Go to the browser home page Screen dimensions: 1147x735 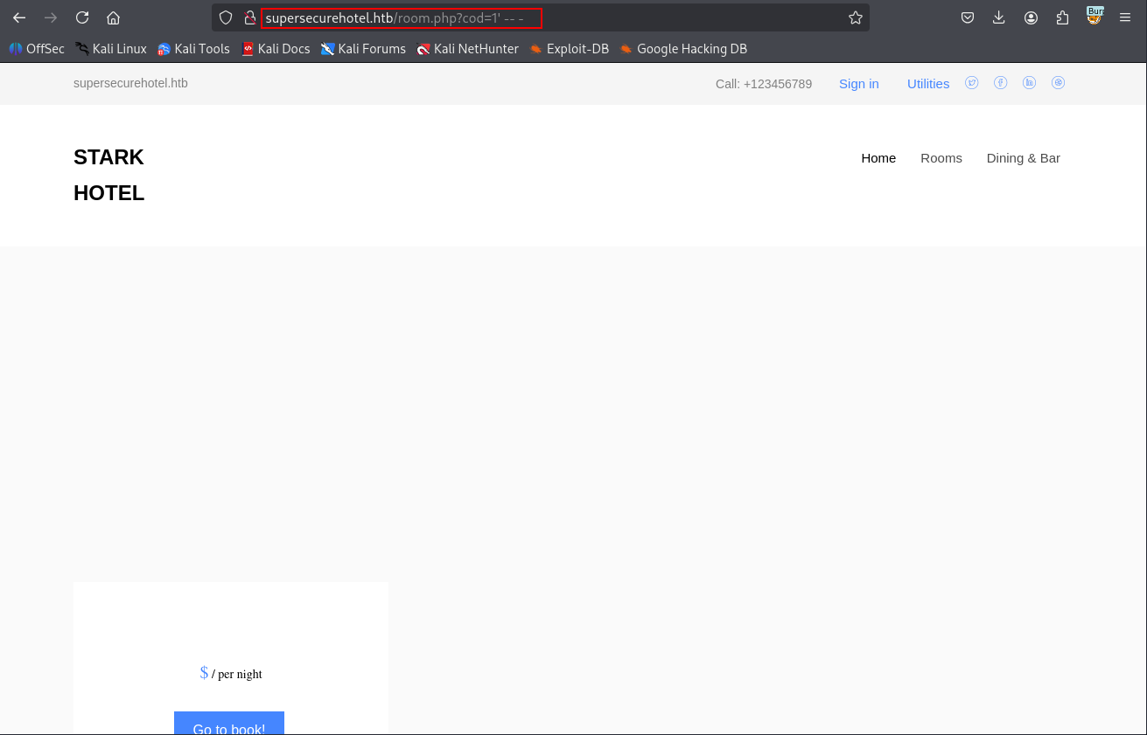[113, 17]
